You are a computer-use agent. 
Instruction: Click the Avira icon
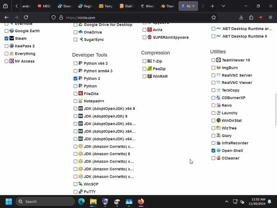point(150,30)
